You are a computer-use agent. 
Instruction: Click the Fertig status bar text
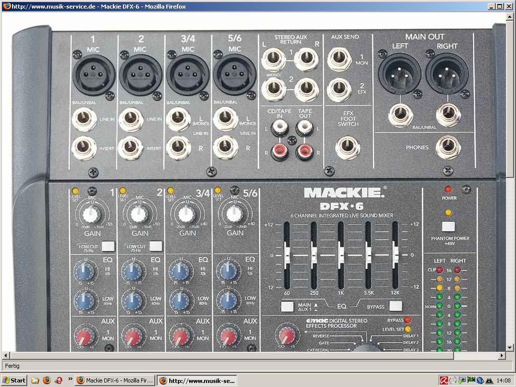(12, 366)
